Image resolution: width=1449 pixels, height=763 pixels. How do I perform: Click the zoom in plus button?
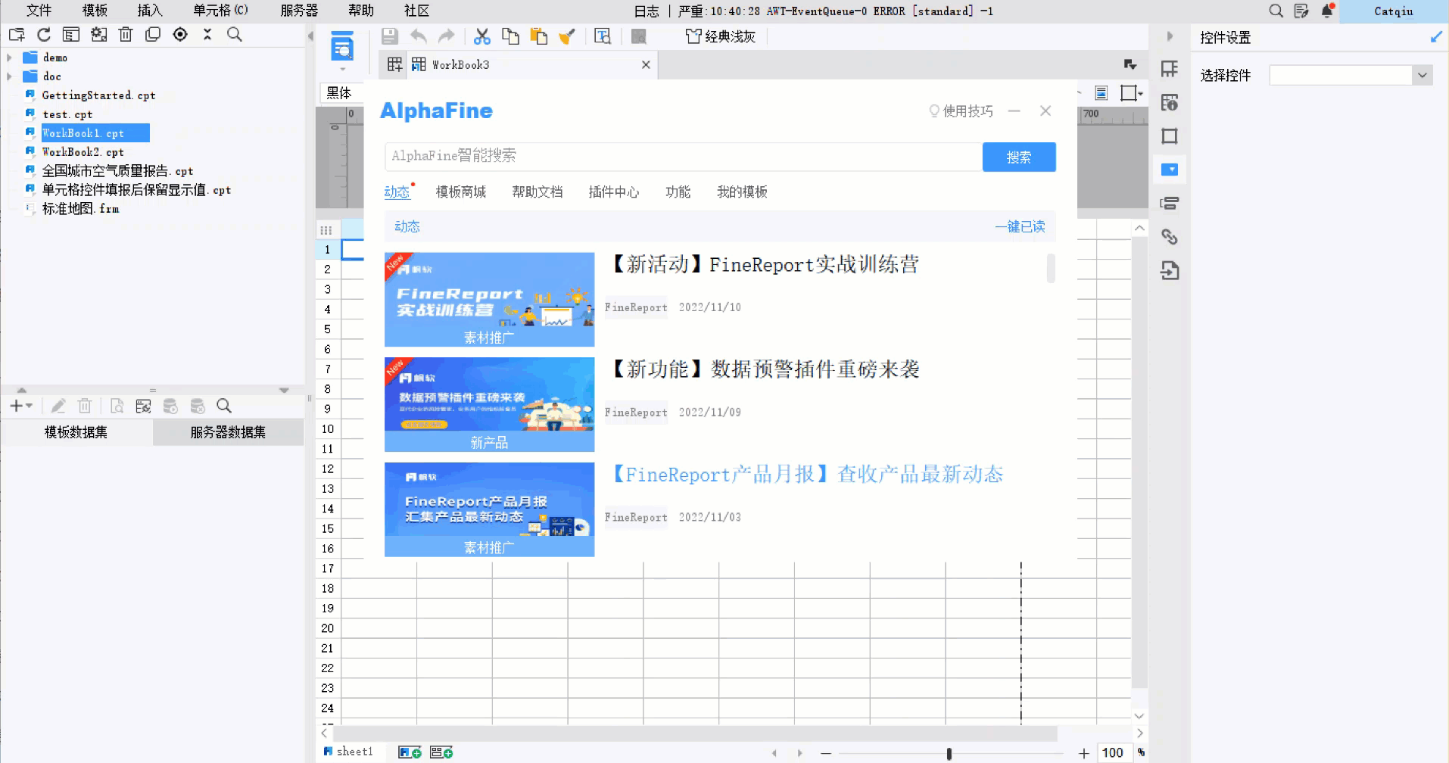click(x=1084, y=753)
